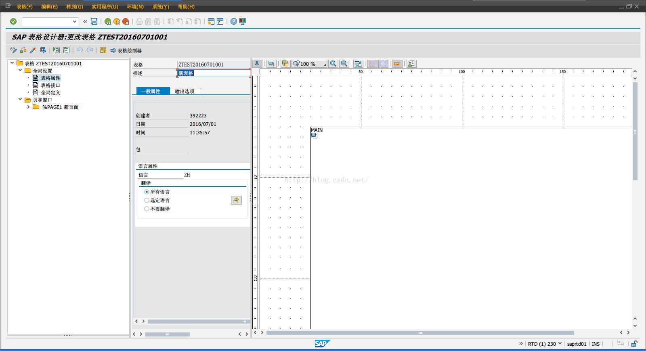Click the 表格绘制器 button

tap(126, 50)
